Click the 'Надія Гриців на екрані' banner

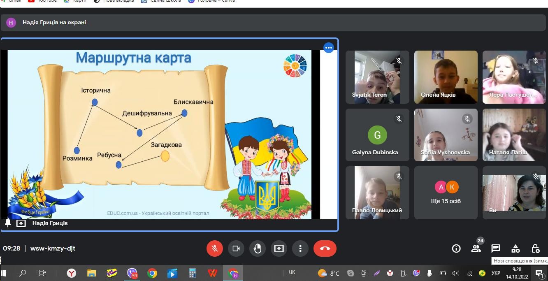(x=54, y=23)
